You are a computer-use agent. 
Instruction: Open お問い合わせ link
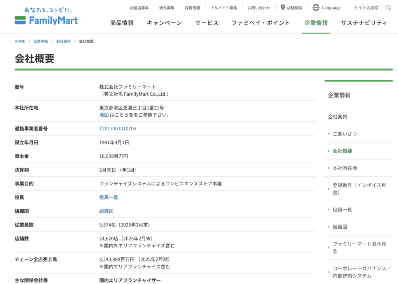pos(259,8)
